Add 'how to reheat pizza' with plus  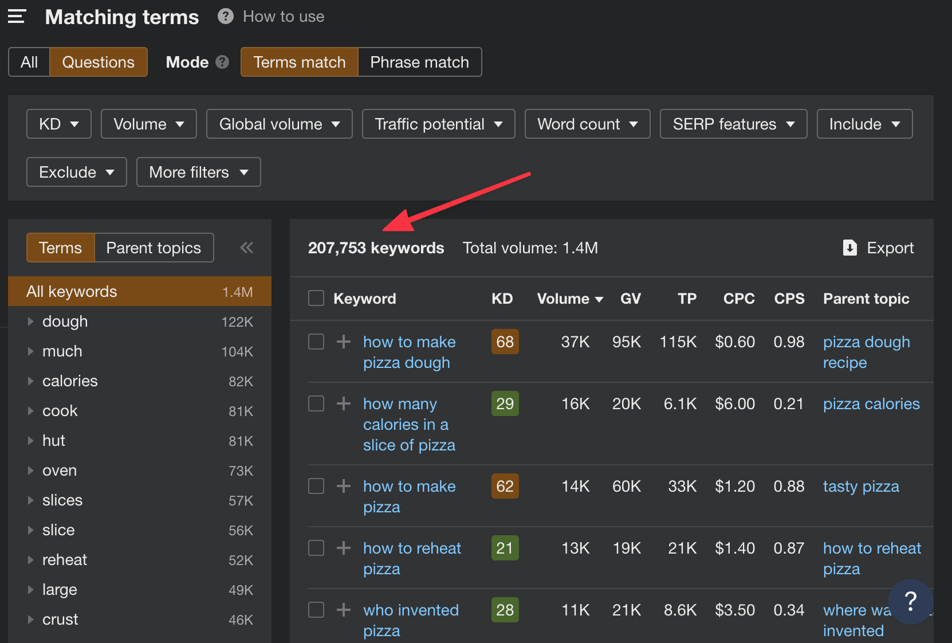(344, 548)
